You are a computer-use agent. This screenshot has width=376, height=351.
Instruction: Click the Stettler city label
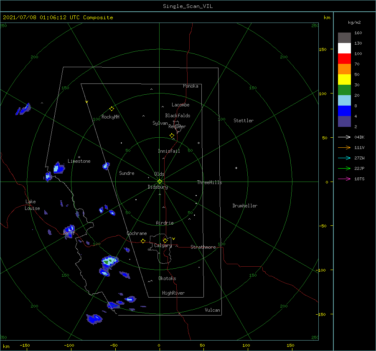coord(244,121)
